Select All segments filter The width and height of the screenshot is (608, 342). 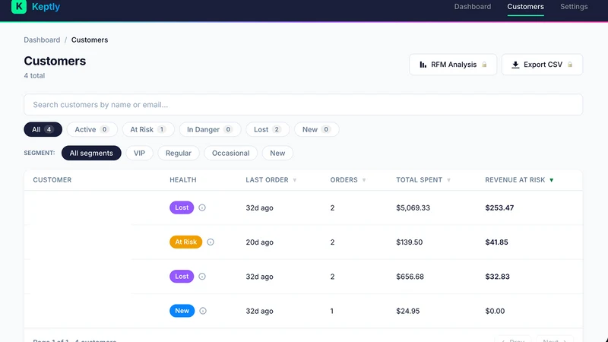91,154
